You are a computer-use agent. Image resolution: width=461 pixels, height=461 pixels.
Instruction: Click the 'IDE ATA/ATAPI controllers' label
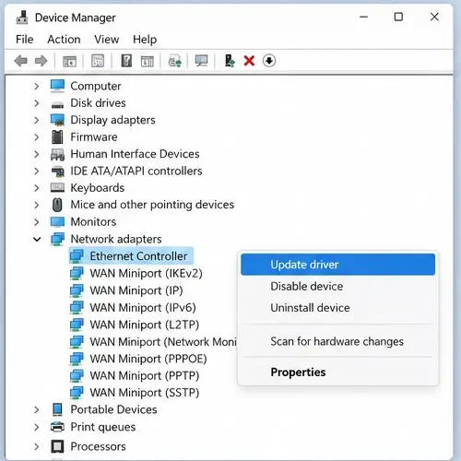(x=136, y=171)
